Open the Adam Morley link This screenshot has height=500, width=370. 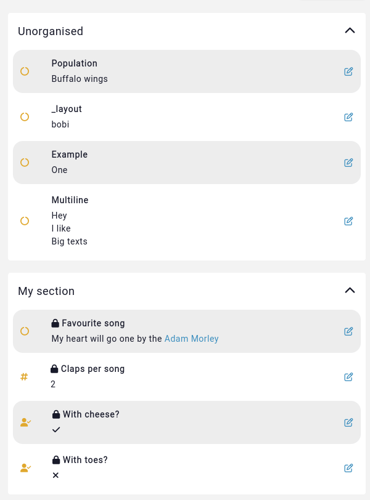[191, 339]
